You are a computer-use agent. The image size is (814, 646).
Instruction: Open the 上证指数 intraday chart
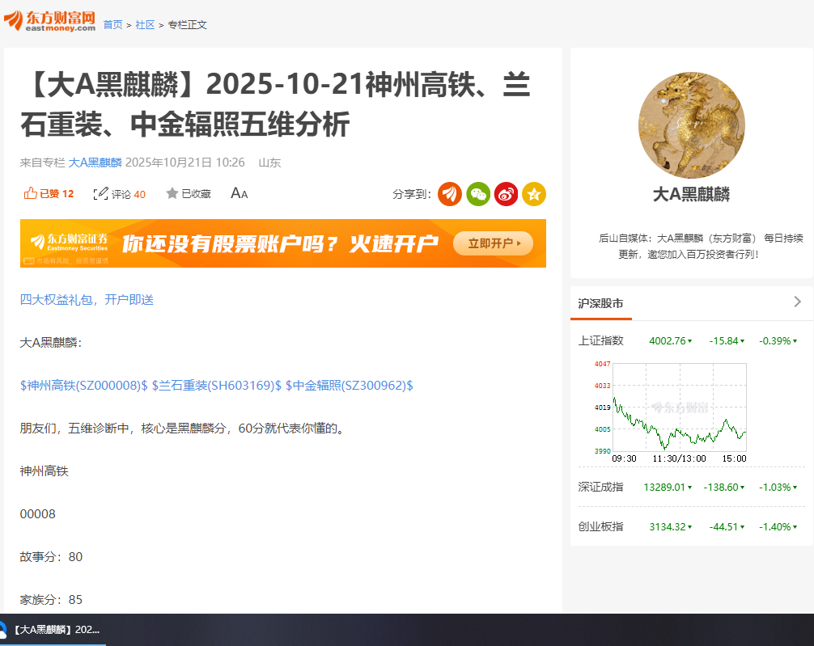point(671,412)
